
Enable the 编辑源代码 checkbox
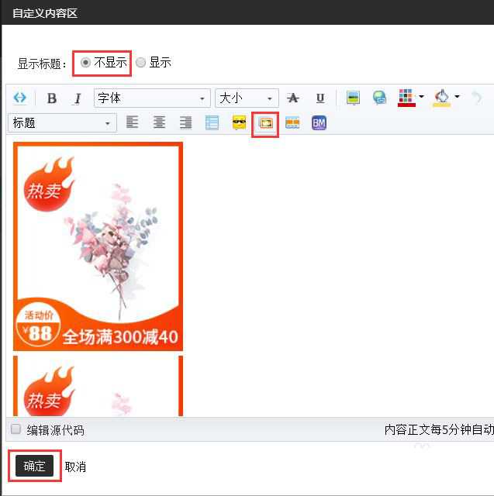tap(16, 429)
